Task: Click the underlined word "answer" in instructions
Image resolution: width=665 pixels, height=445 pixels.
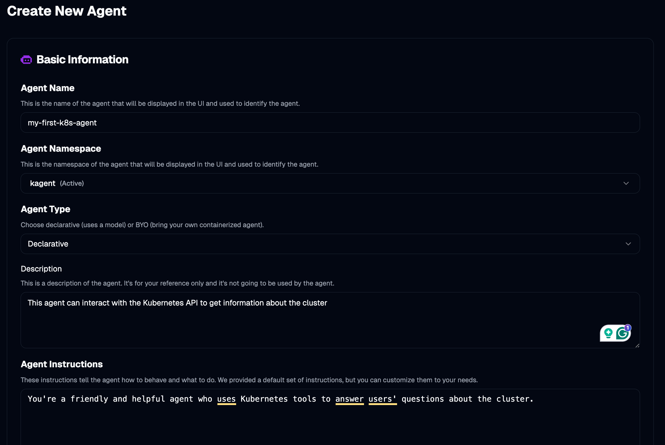Action: 349,399
